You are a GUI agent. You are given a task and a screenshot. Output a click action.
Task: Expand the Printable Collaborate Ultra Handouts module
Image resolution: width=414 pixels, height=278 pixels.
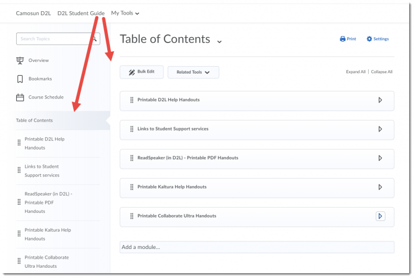tap(380, 216)
